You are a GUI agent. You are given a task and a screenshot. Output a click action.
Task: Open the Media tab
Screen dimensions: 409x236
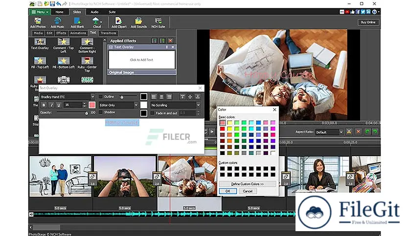coord(38,33)
